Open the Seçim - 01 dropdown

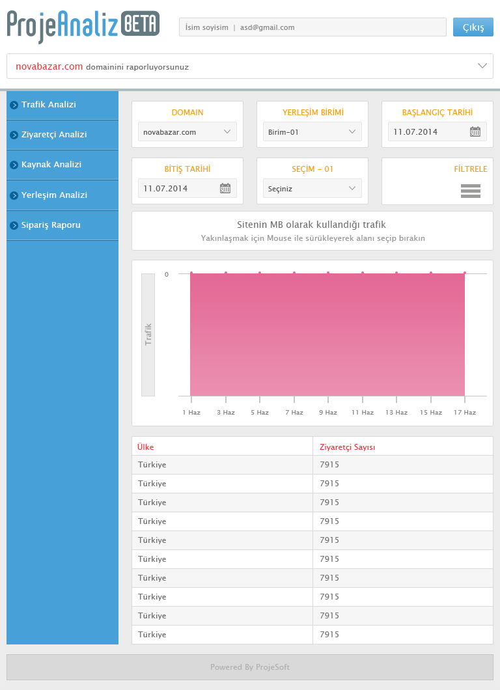312,188
